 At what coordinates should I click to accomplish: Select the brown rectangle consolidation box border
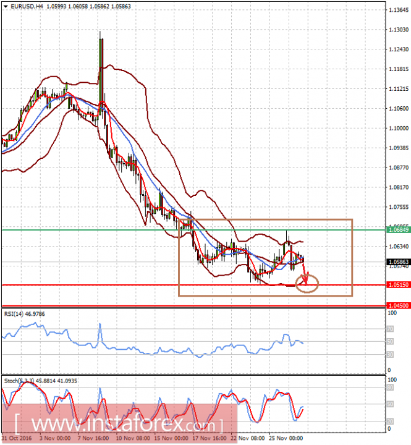[x=265, y=219]
